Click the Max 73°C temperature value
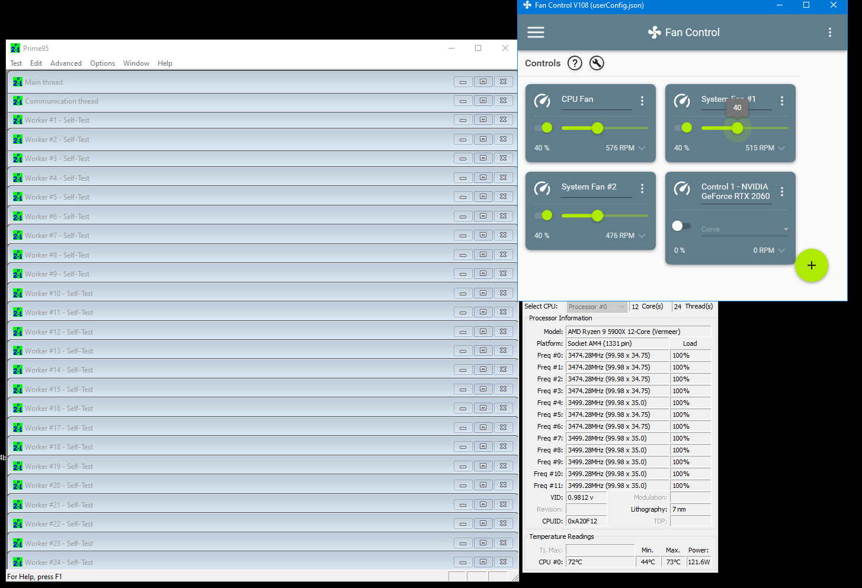 click(674, 562)
